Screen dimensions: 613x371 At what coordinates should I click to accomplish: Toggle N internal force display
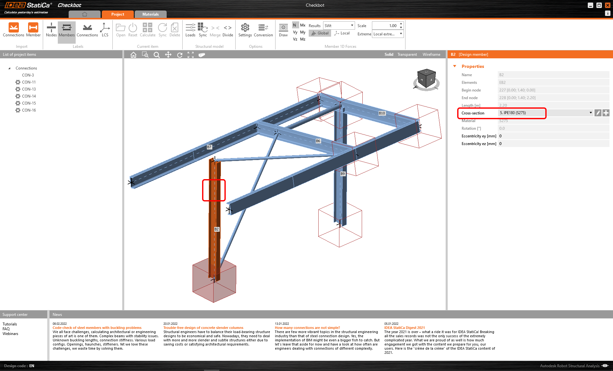pyautogui.click(x=295, y=25)
